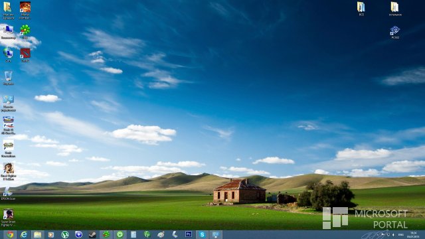The height and width of the screenshot is (239, 425).
Task: Open Skype from the taskbar
Action: [202, 234]
